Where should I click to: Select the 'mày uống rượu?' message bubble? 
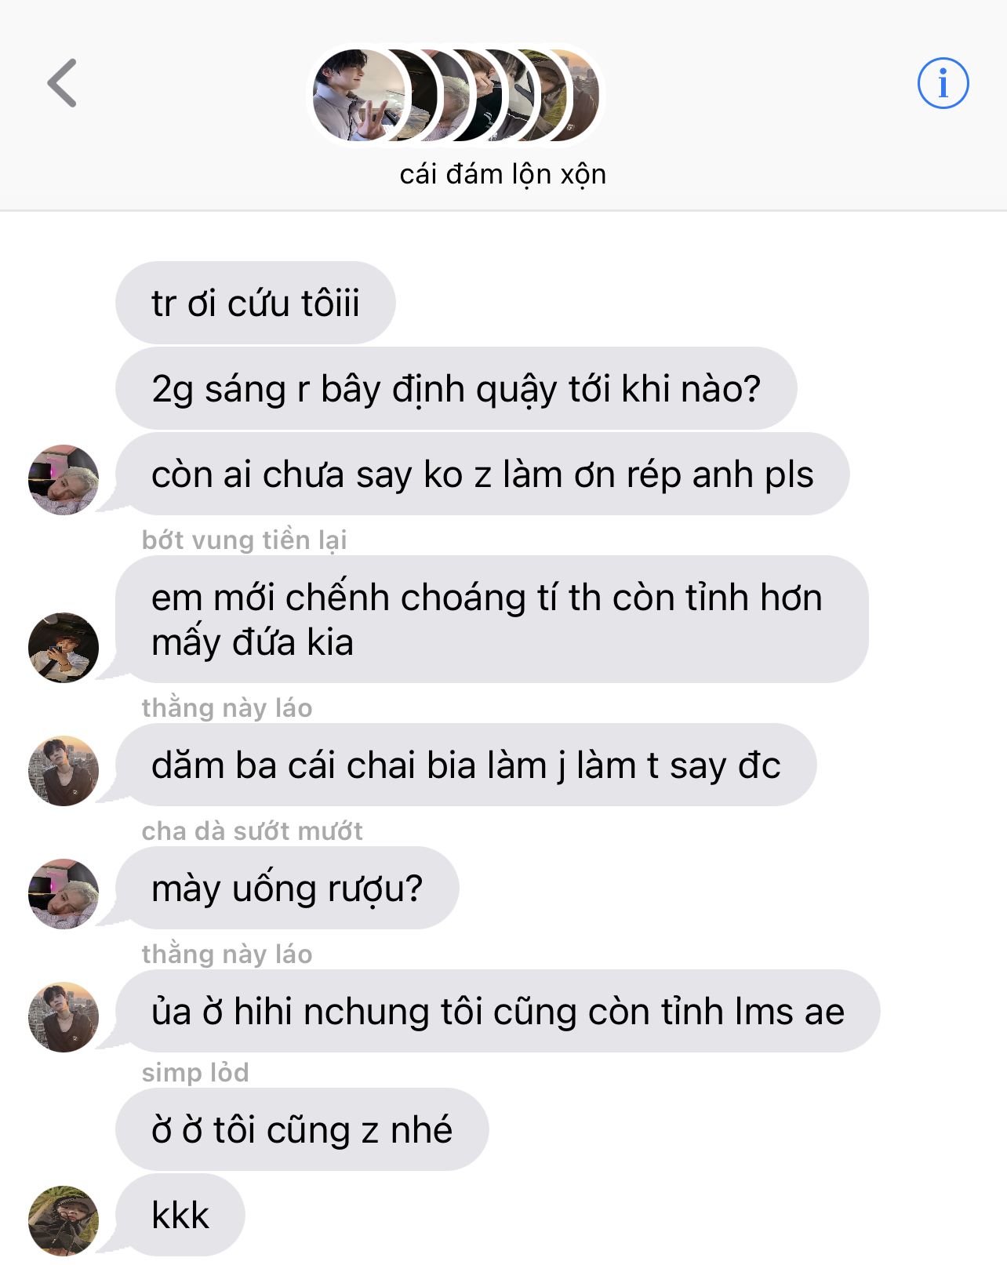coord(287,888)
